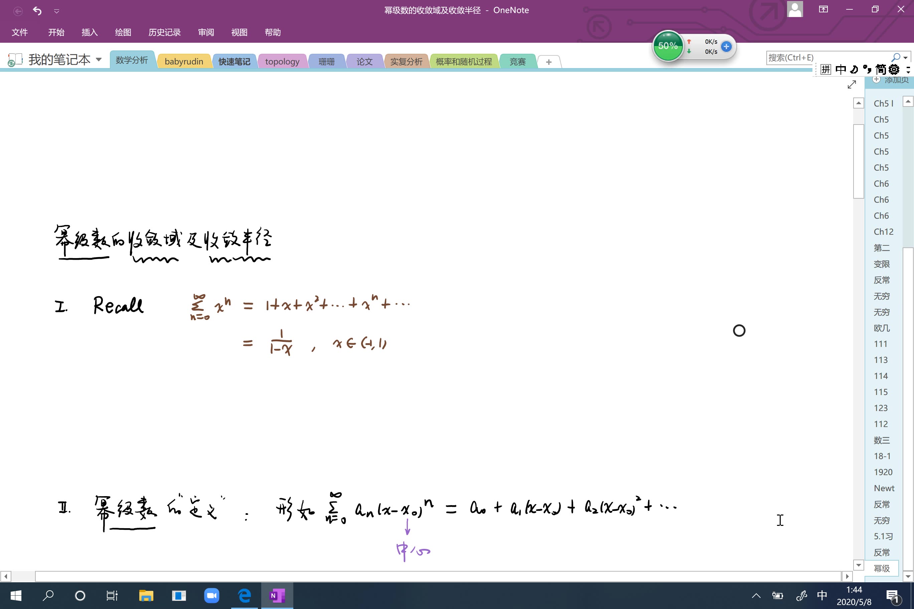The height and width of the screenshot is (609, 914).
Task: Expand page to full view icon
Action: (852, 84)
